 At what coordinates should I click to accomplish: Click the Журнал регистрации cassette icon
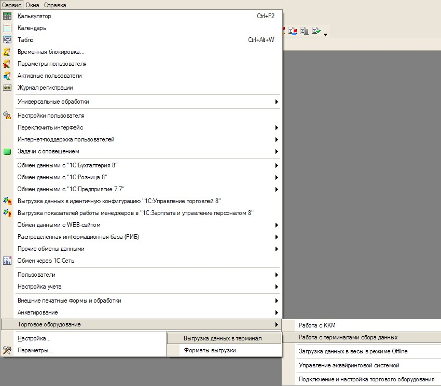click(x=7, y=88)
